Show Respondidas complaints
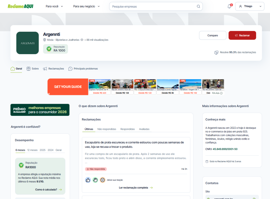 (128, 129)
